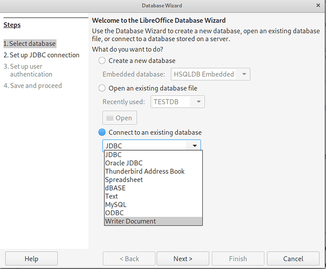Go to step 'Set up user authentication'

28,70
